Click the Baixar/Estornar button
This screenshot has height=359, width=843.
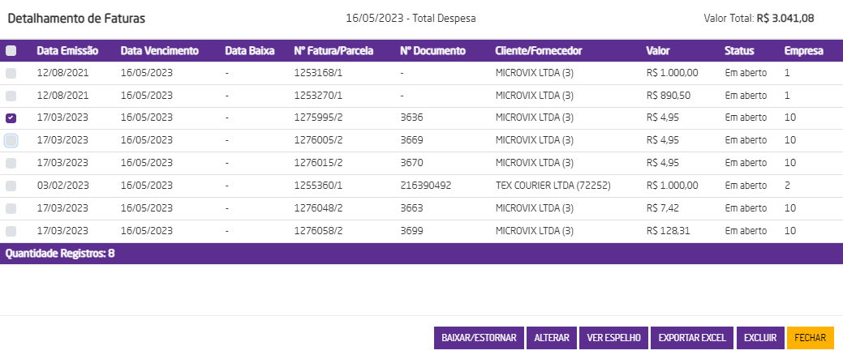click(479, 338)
